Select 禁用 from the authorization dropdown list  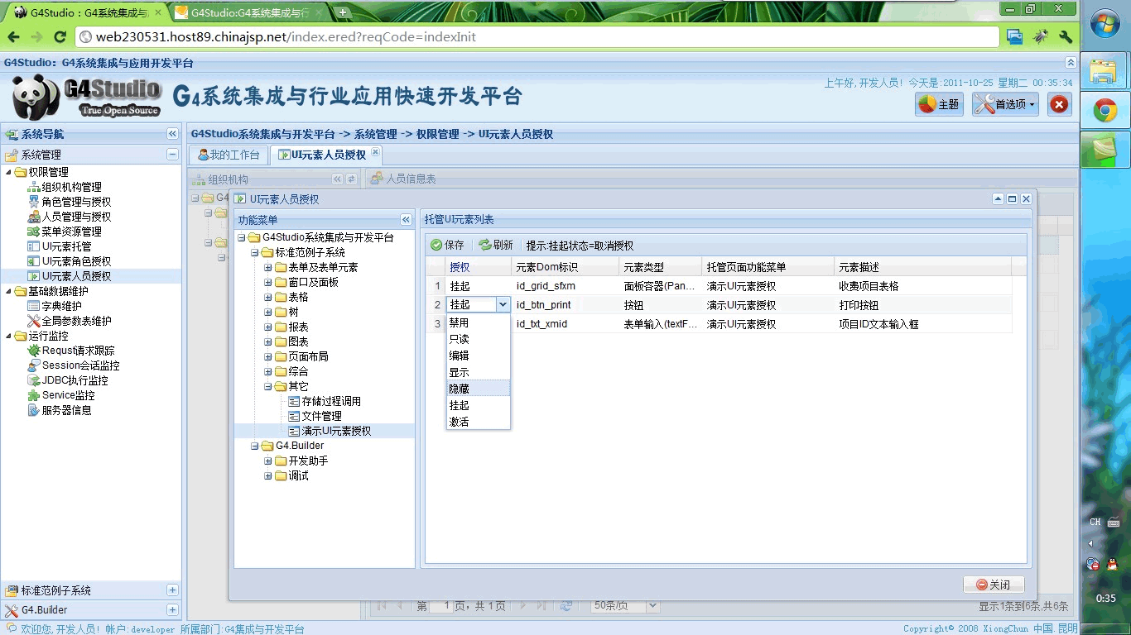pyautogui.click(x=478, y=322)
